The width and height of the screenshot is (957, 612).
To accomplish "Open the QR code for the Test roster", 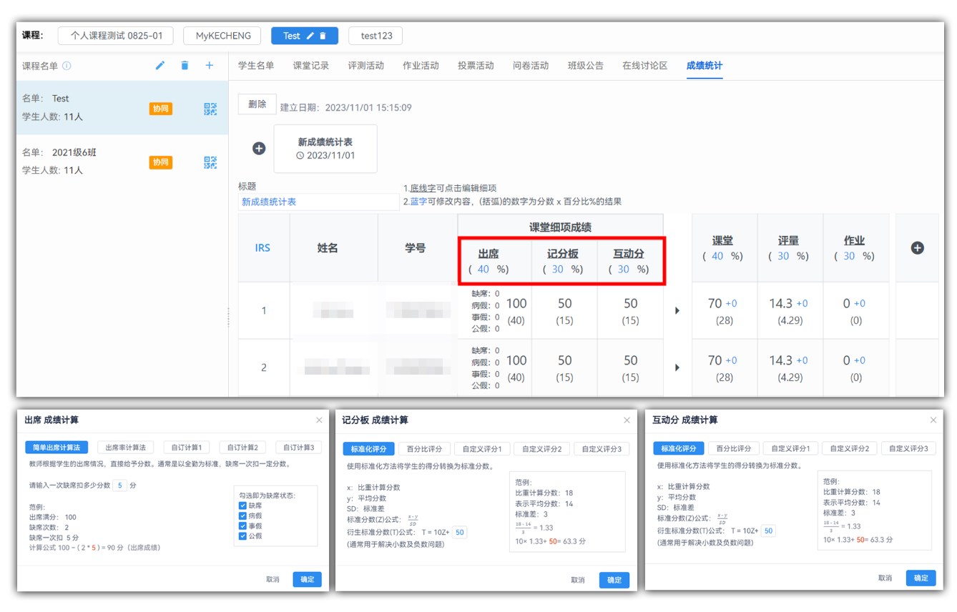I will coord(210,109).
